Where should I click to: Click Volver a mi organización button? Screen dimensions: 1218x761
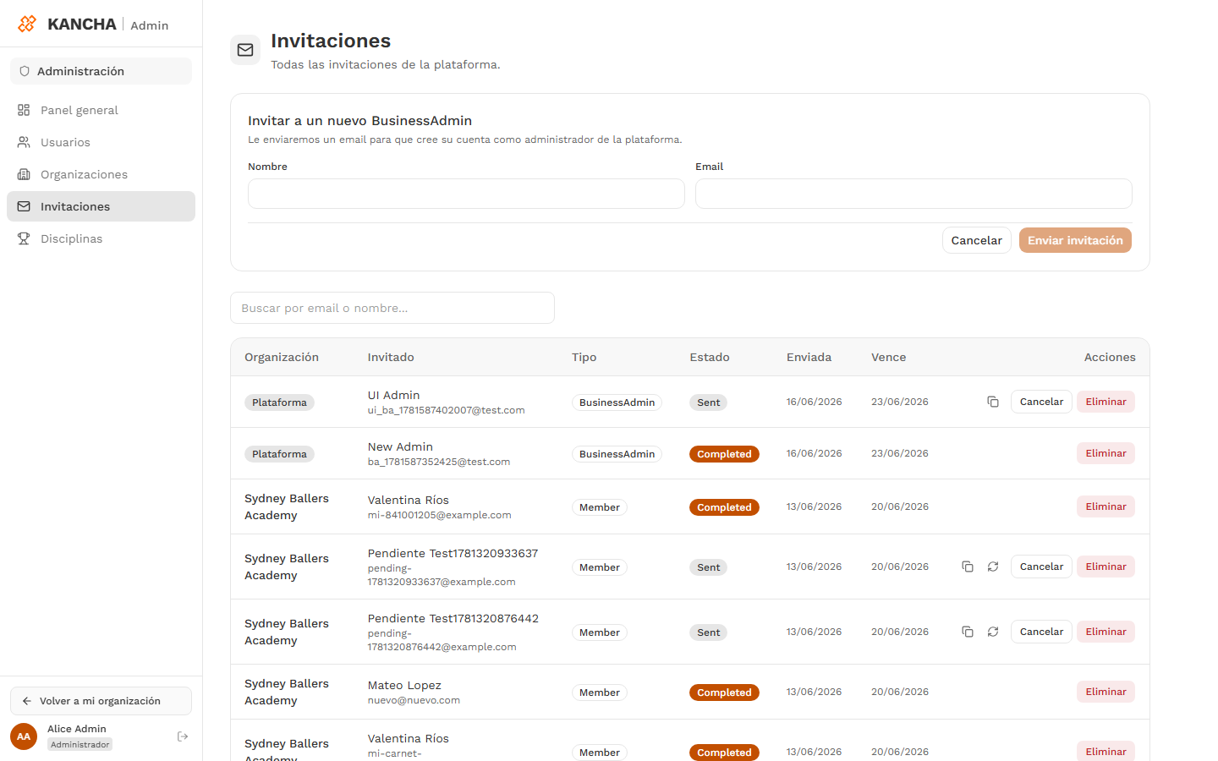pos(101,701)
